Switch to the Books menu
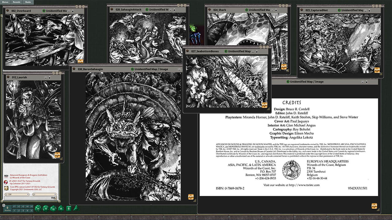This screenshot has height=220, width=392. pos(28,2)
